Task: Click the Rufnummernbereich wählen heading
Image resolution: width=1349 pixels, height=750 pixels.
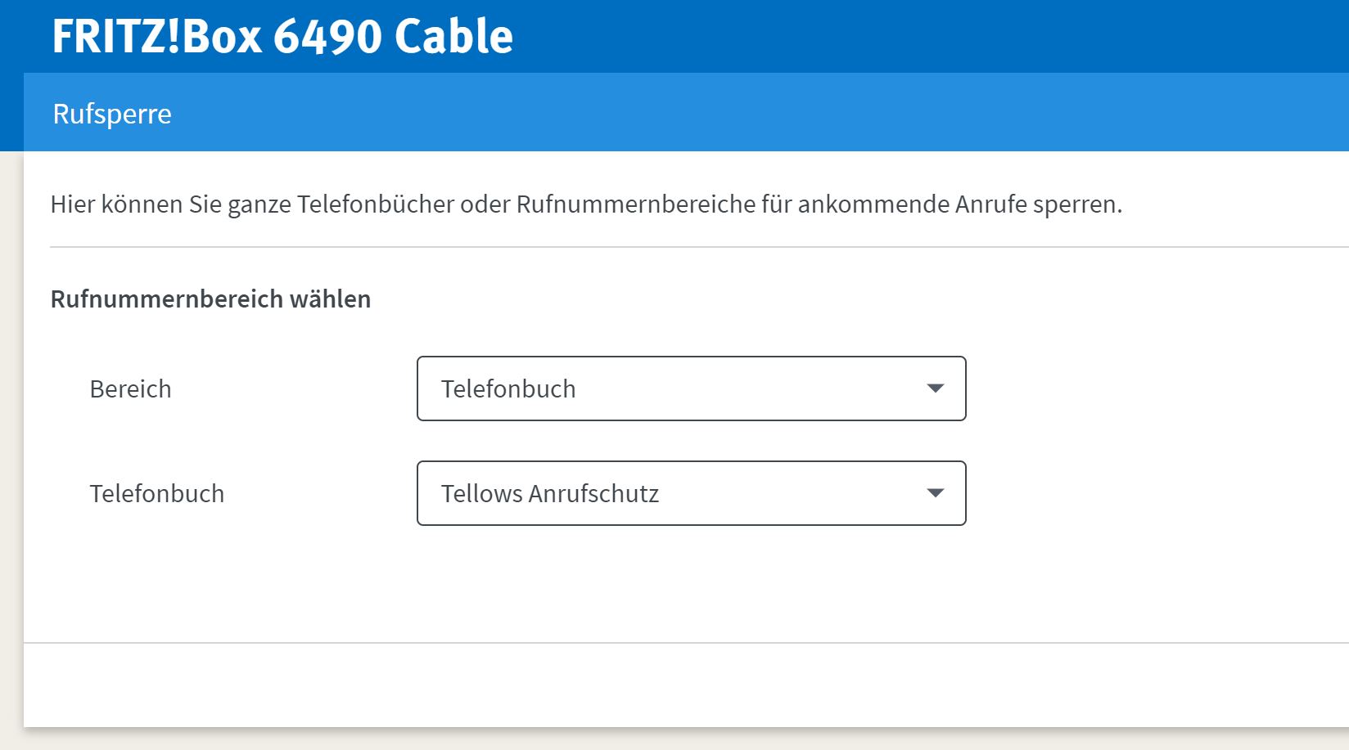Action: point(210,299)
